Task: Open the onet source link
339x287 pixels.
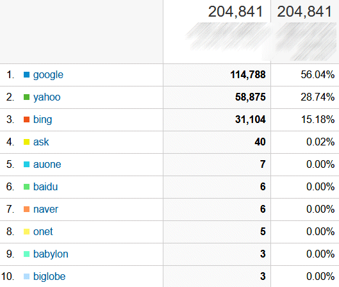Action: [x=43, y=232]
